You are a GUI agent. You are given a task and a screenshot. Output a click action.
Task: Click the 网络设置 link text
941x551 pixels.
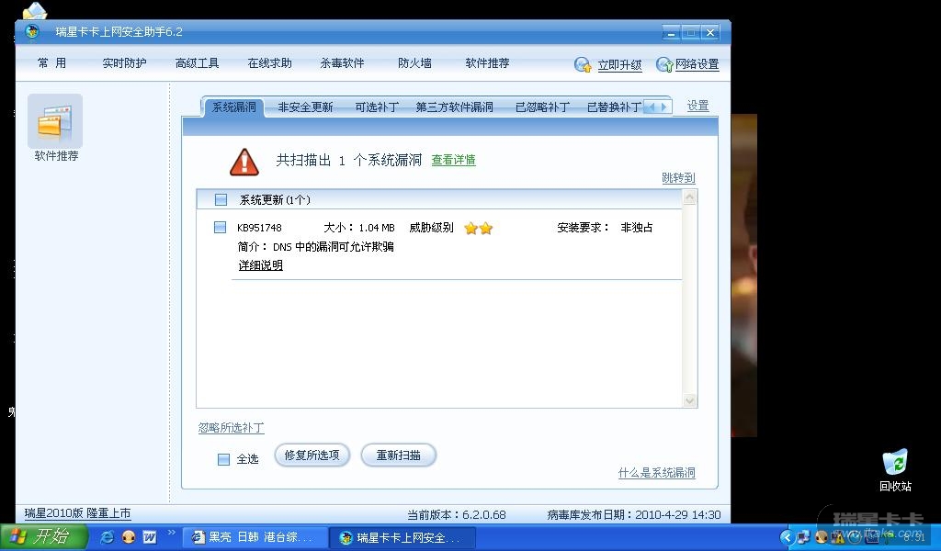click(697, 64)
